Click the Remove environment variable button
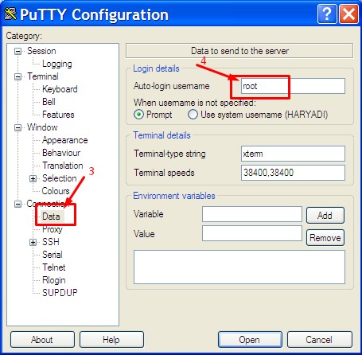 [325, 238]
